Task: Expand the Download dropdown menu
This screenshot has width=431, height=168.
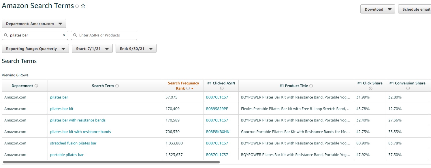Action: [378, 9]
